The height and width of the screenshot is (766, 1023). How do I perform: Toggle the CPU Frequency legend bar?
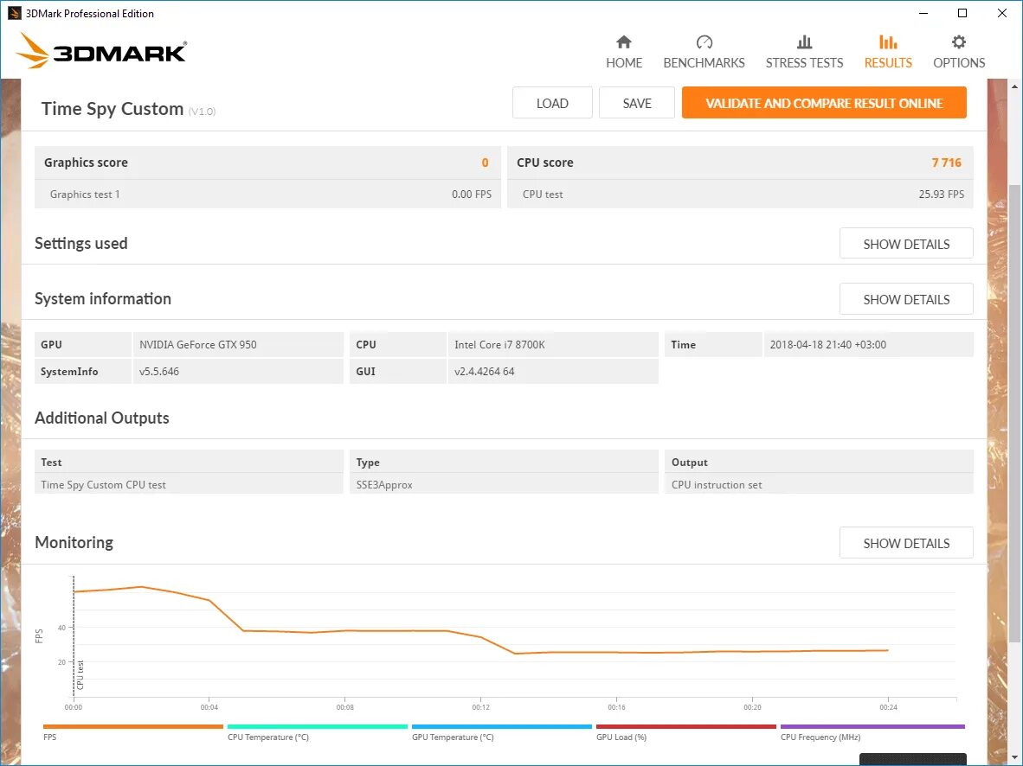click(x=872, y=726)
